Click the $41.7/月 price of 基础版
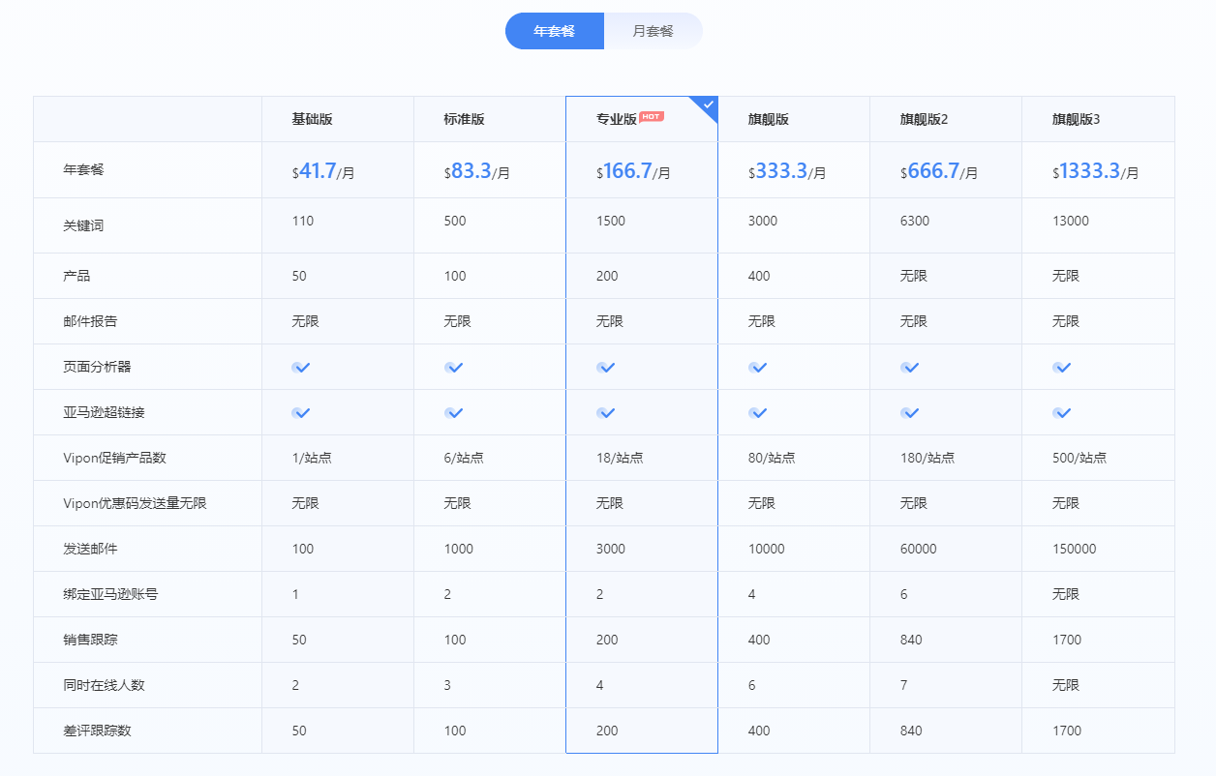Screen dimensions: 1216x776 [x=323, y=172]
